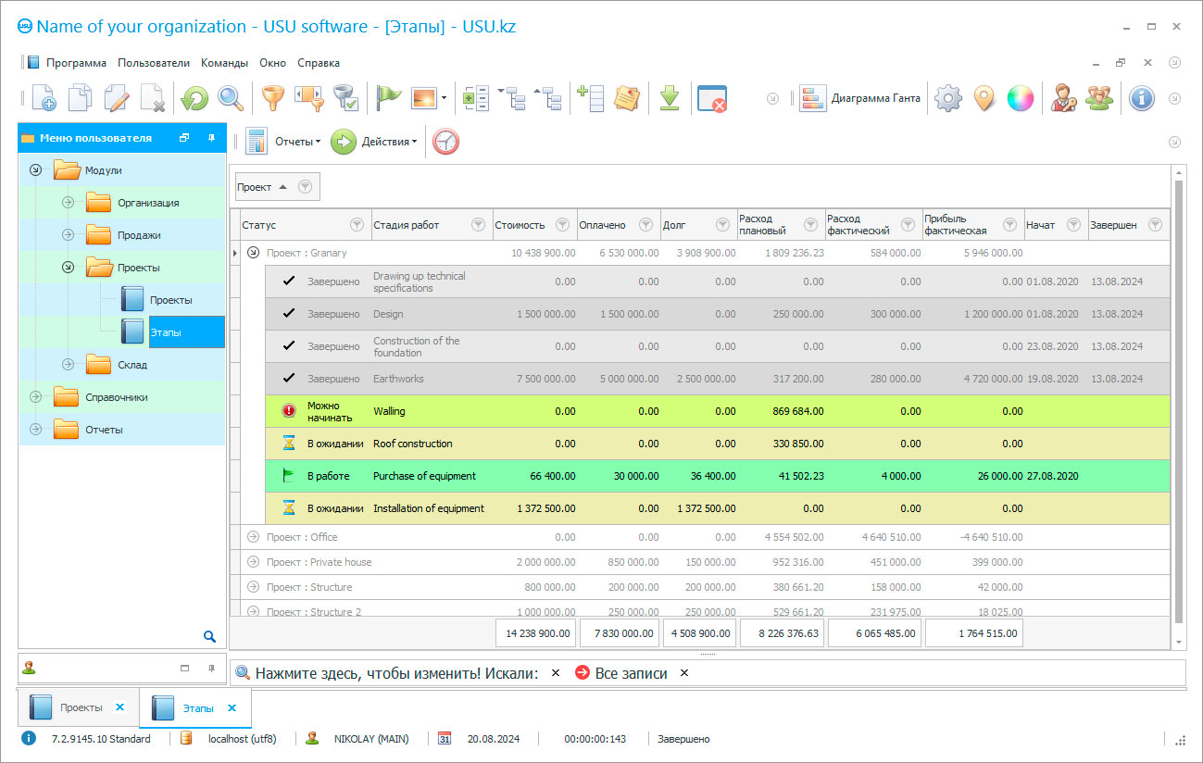Viewport: 1203px width, 763px height.
Task: Open the color wheel picker
Action: (1020, 98)
